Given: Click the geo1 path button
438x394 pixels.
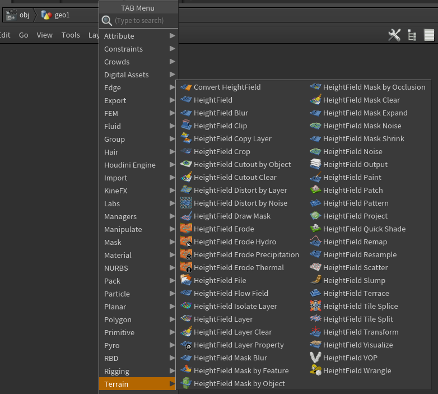Looking at the screenshot, I should (55, 15).
